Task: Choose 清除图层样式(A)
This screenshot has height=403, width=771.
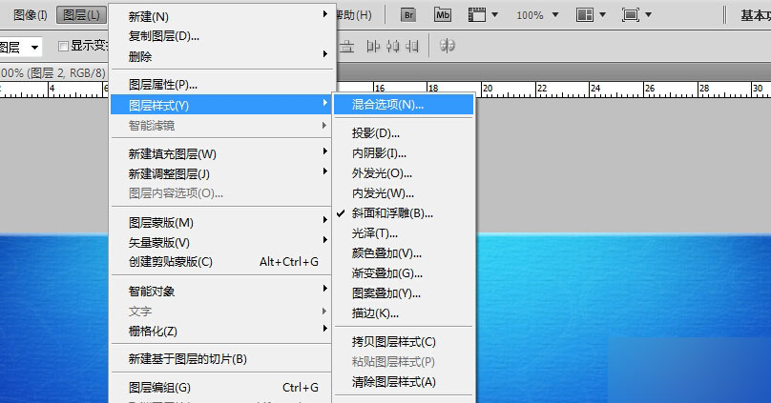Action: pos(404,382)
